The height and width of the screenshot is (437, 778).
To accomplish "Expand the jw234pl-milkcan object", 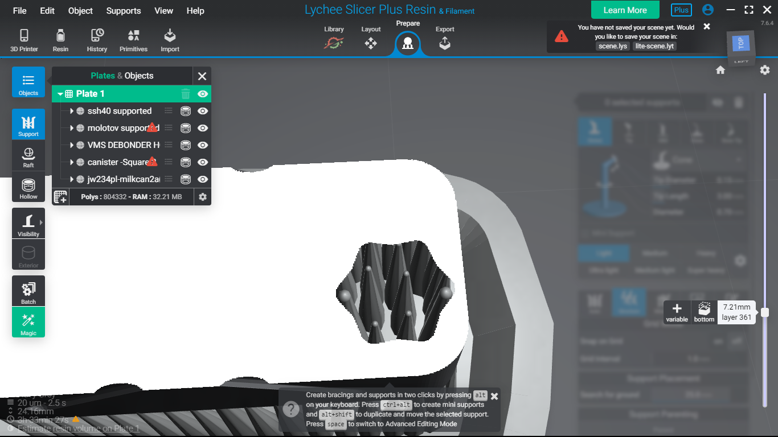I will coord(72,179).
